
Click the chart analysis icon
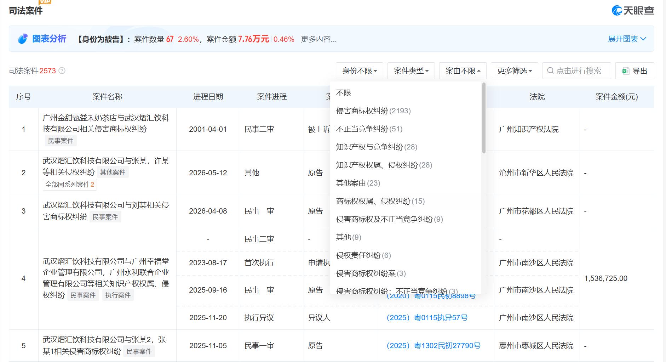tap(23, 39)
